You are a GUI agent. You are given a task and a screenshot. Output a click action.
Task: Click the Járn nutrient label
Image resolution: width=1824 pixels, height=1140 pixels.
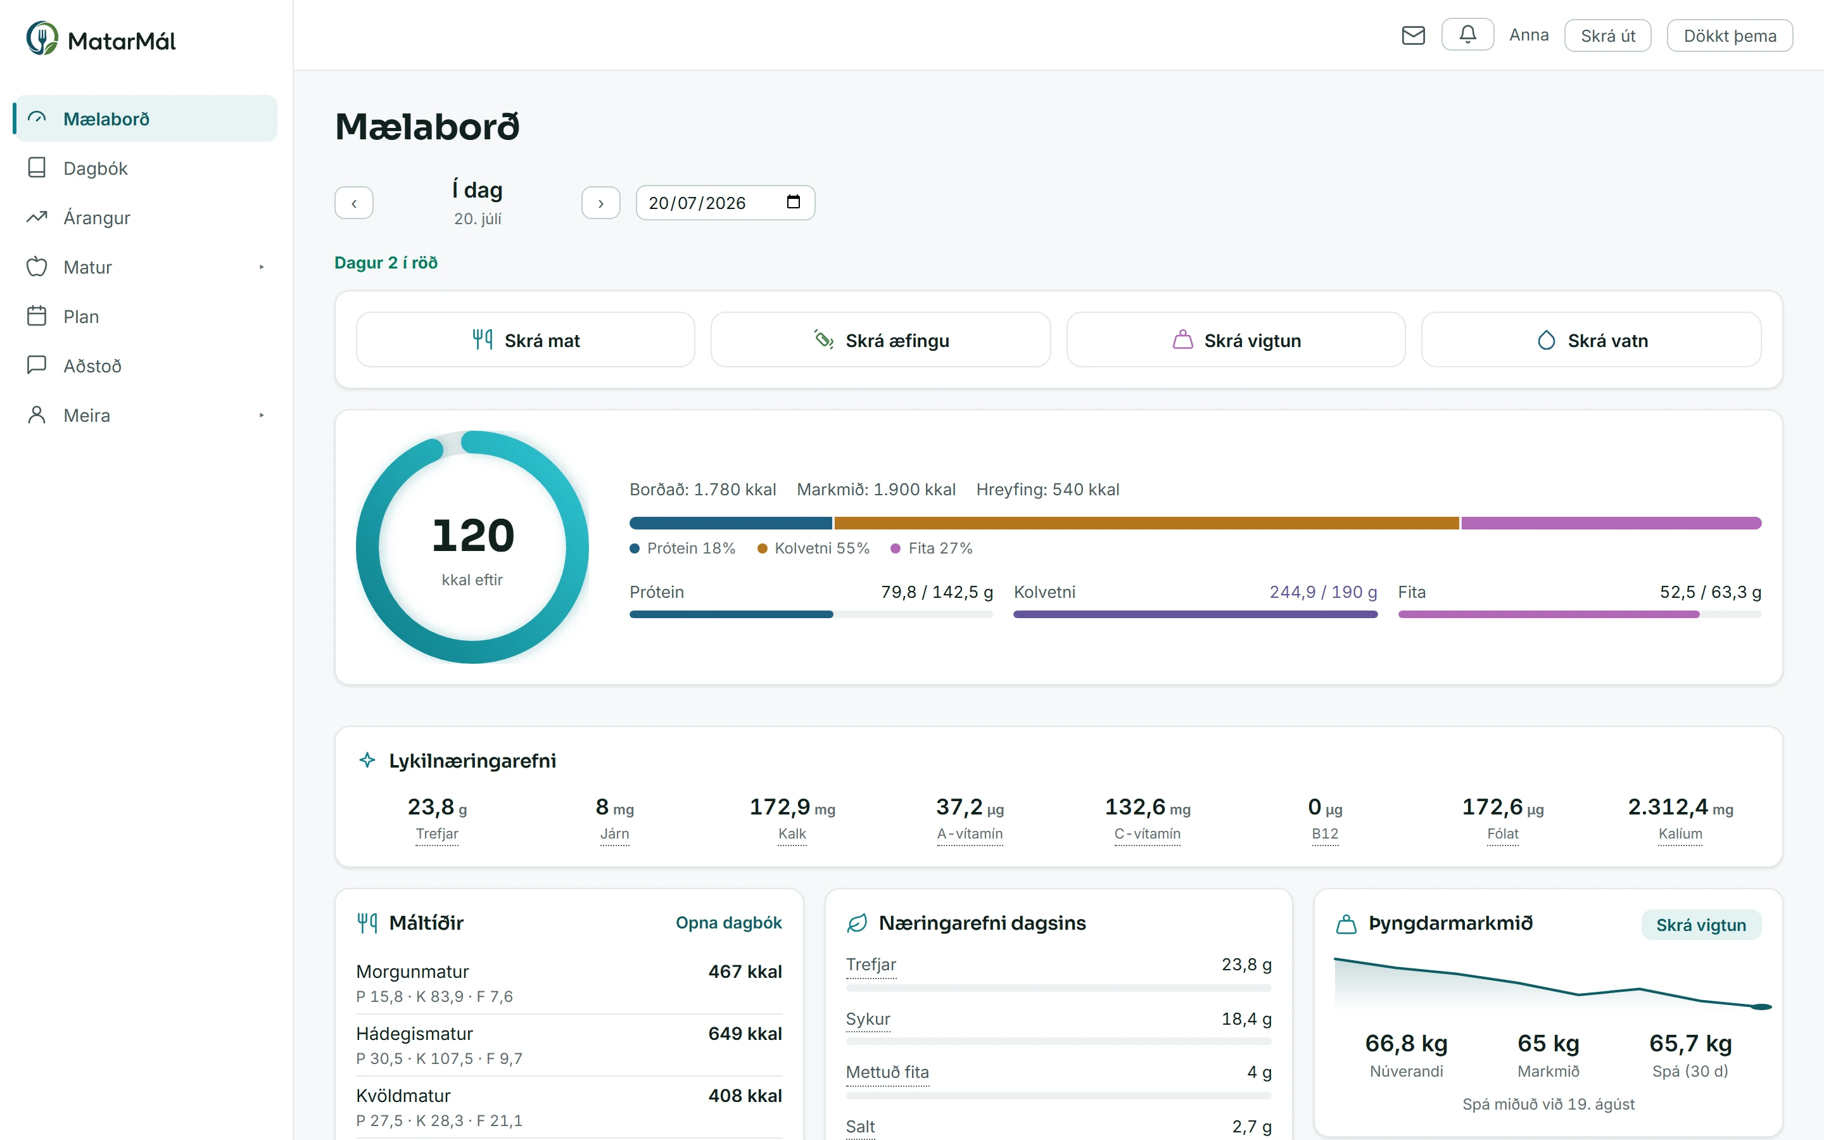click(614, 834)
